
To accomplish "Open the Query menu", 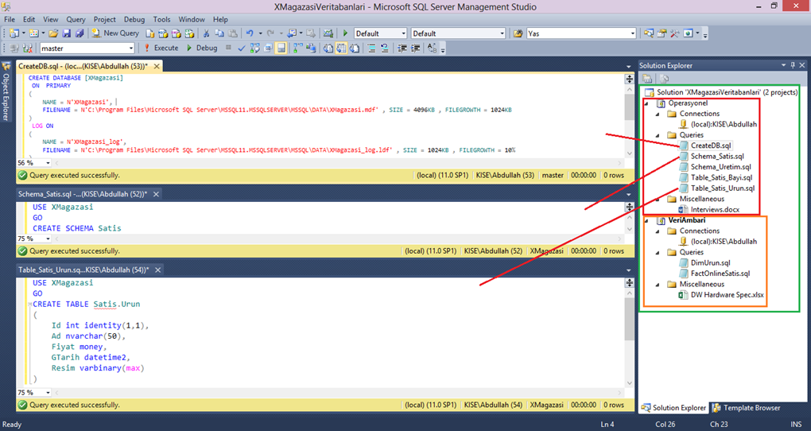I will [76, 19].
